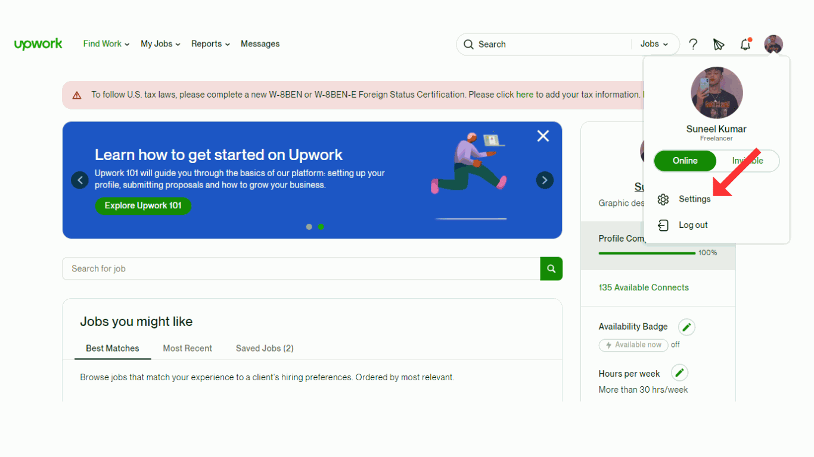
Task: Click the Explore Upwork 101 button
Action: coord(143,206)
